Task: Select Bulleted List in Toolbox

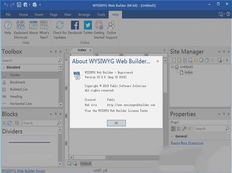Action: click(x=30, y=89)
